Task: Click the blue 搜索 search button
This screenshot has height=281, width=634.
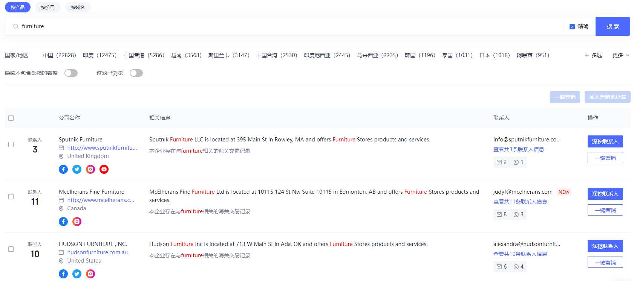Action: pos(613,26)
